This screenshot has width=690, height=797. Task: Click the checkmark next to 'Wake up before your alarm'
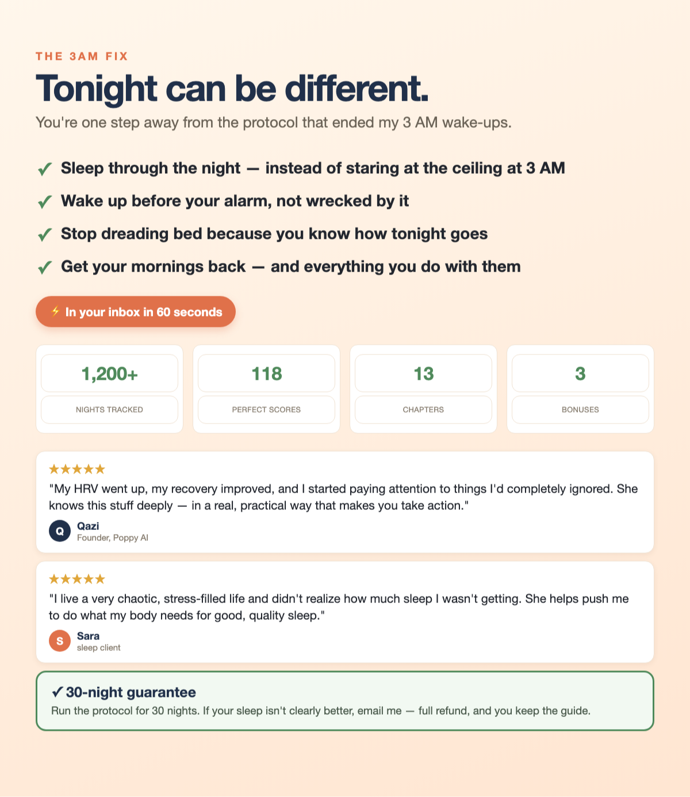tap(45, 202)
